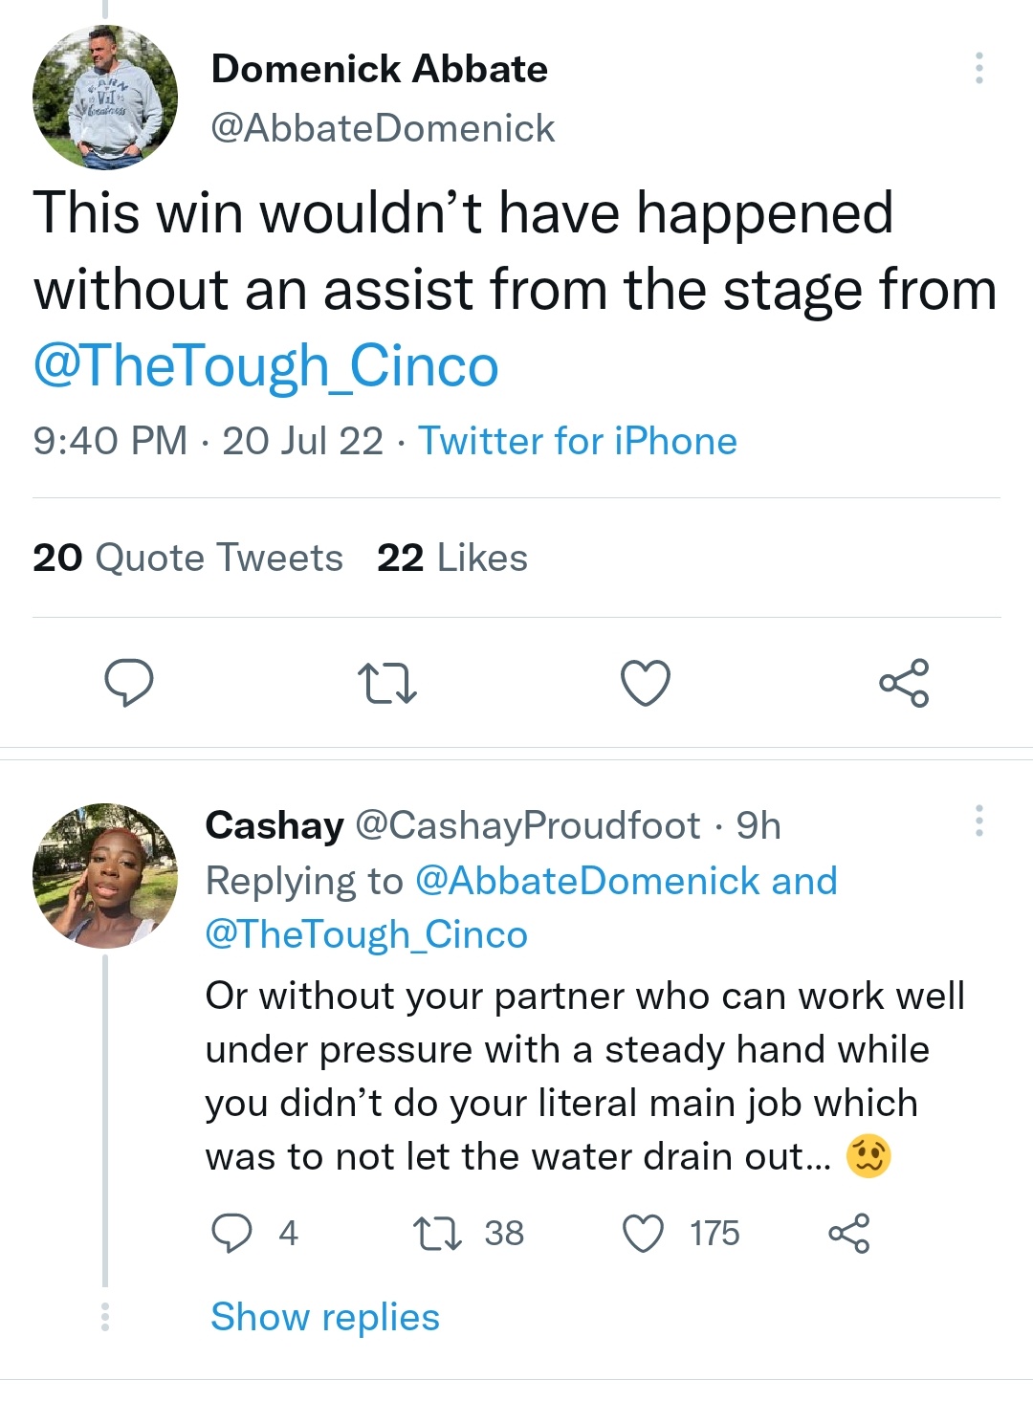
Task: Share Cashay's reply tweet
Action: point(849,1234)
